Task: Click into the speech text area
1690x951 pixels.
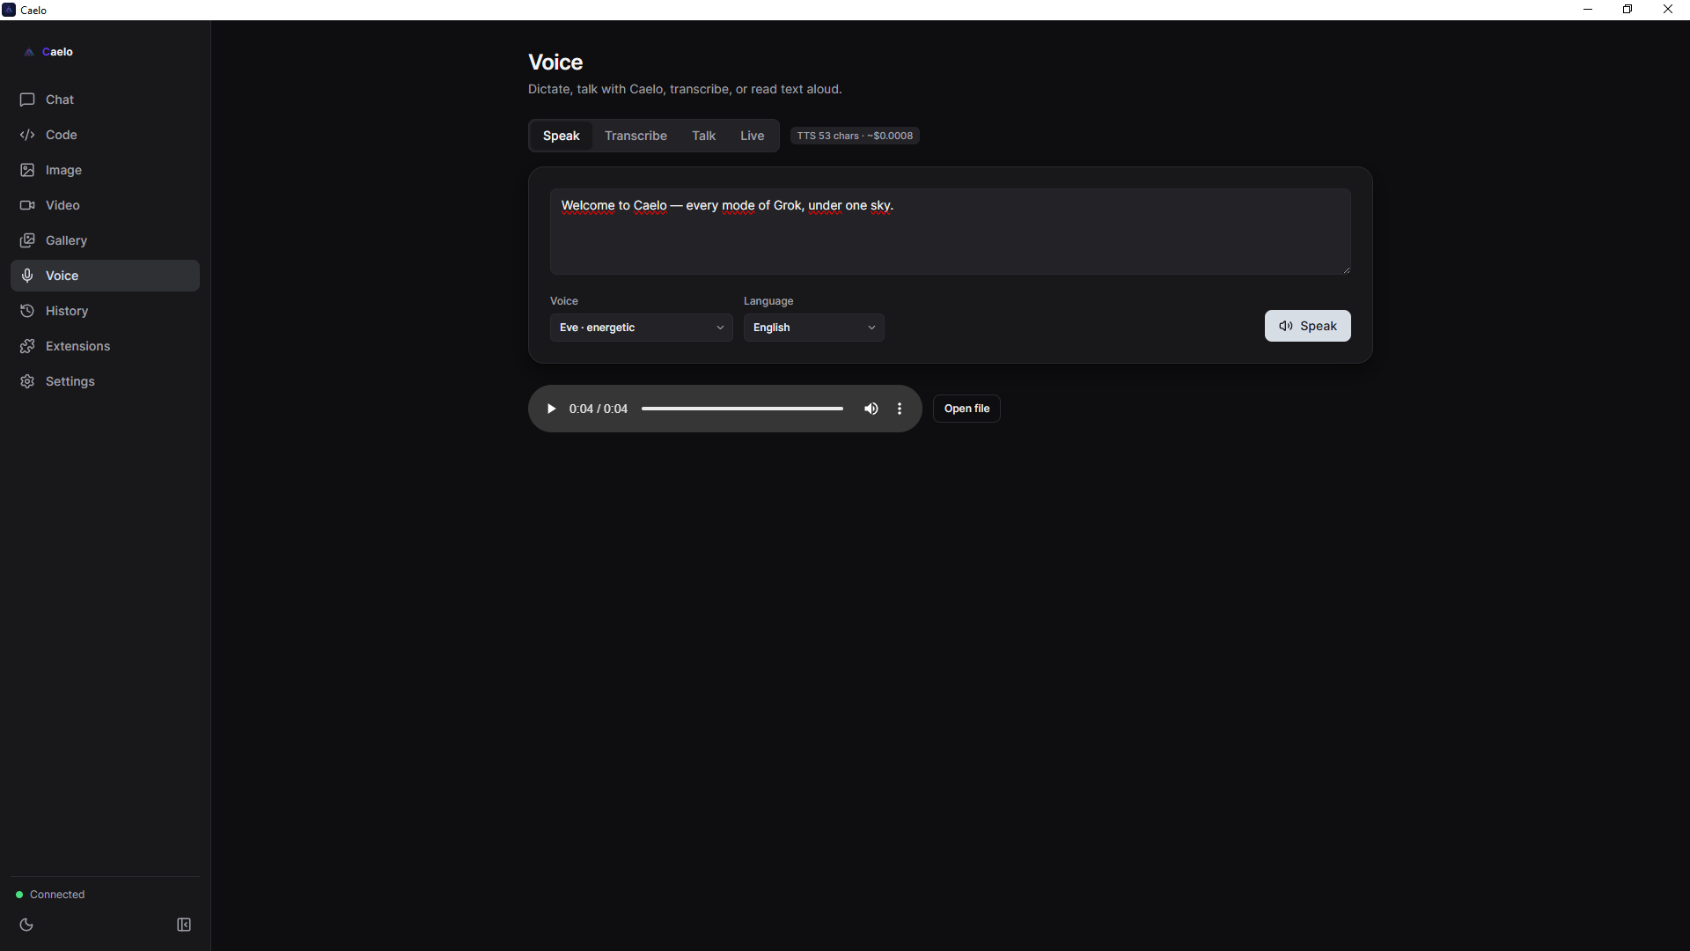Action: tap(950, 232)
